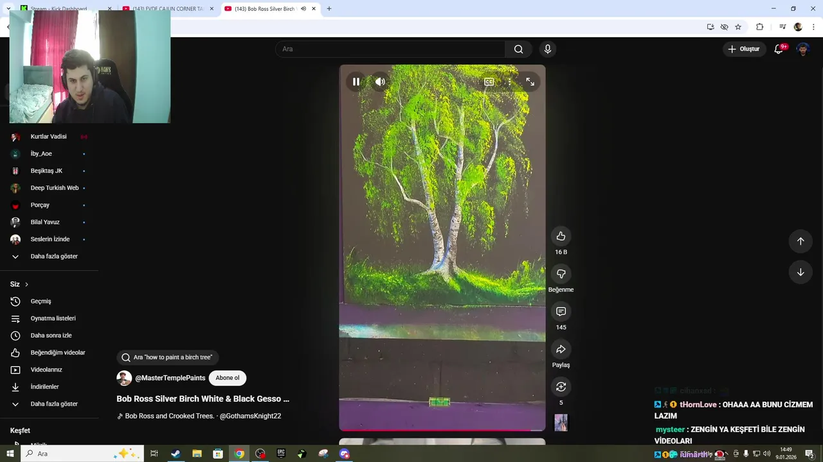823x462 pixels.
Task: Open the Bob Ross Silver Birch title text
Action: [203, 398]
